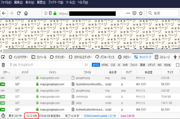This screenshot has width=180, height=119.
Task: Select the ネットワーク tab
Action: click(143, 57)
